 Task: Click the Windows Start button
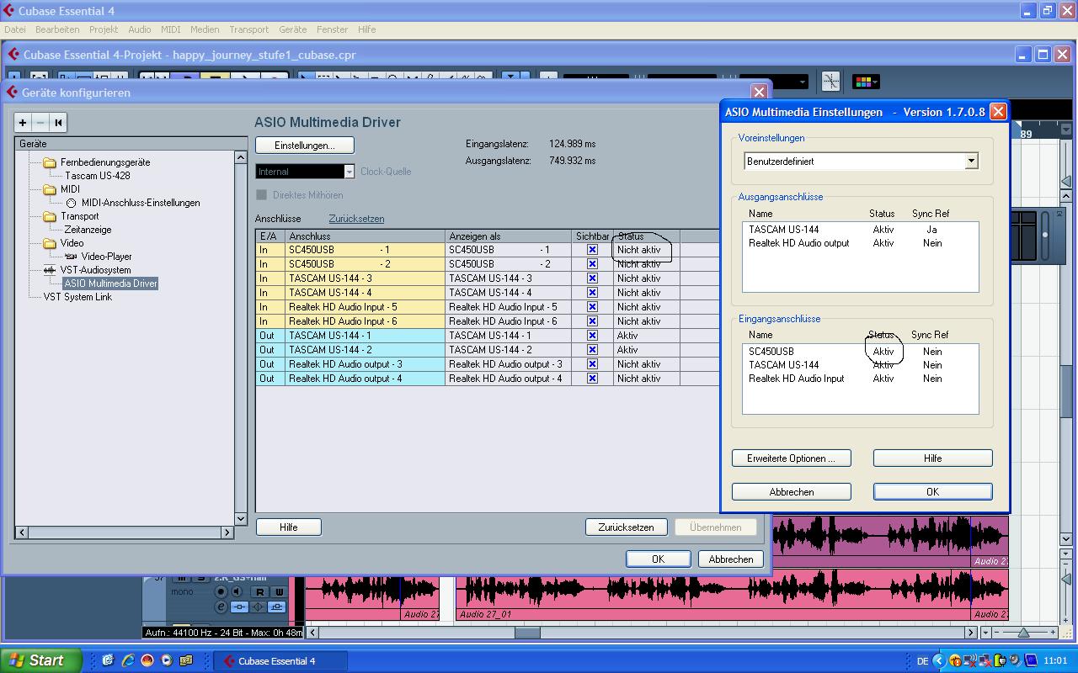pyautogui.click(x=40, y=660)
